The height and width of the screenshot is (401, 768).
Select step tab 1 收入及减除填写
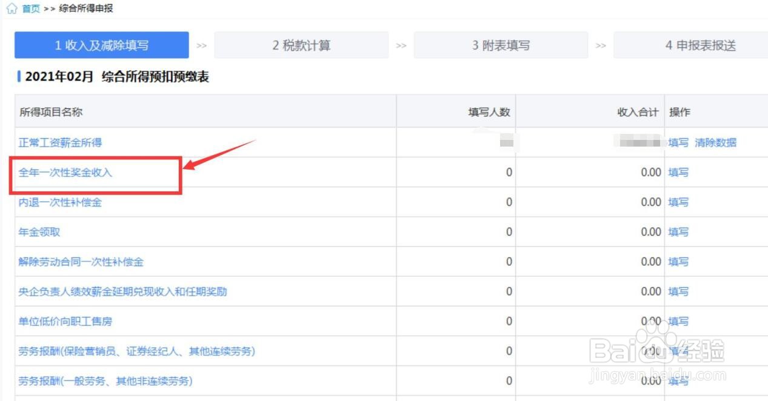(102, 45)
